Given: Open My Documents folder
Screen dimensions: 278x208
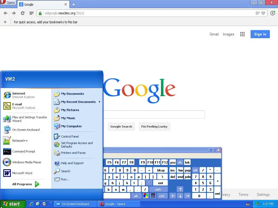Looking at the screenshot, I should 77,94.
